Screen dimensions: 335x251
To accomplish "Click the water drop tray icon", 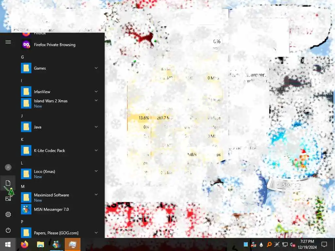I will [261, 244].
